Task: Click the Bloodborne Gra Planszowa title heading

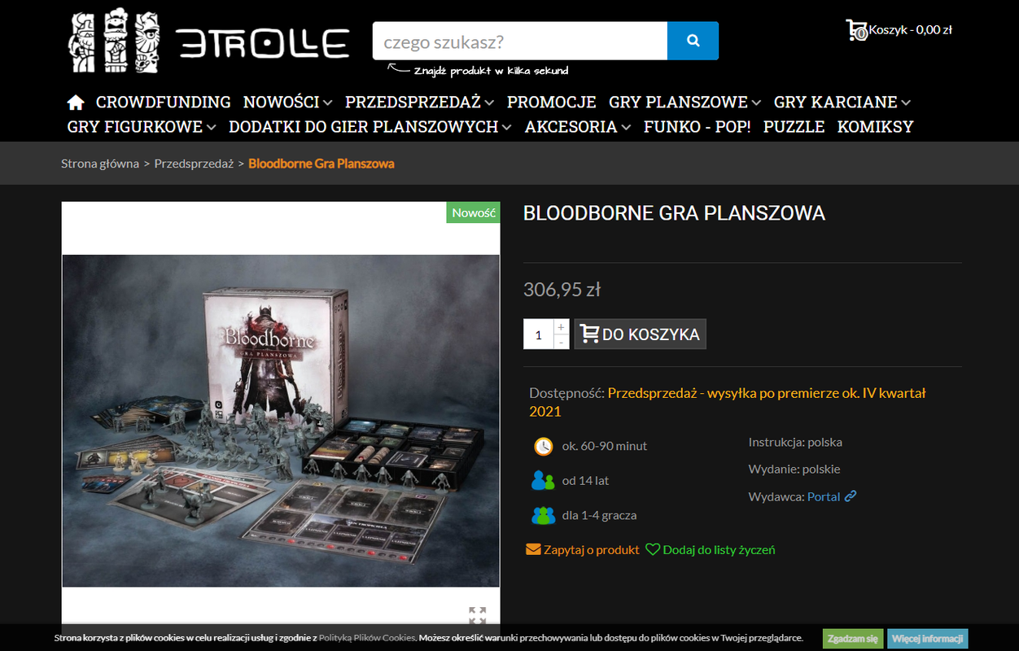Action: [x=674, y=213]
